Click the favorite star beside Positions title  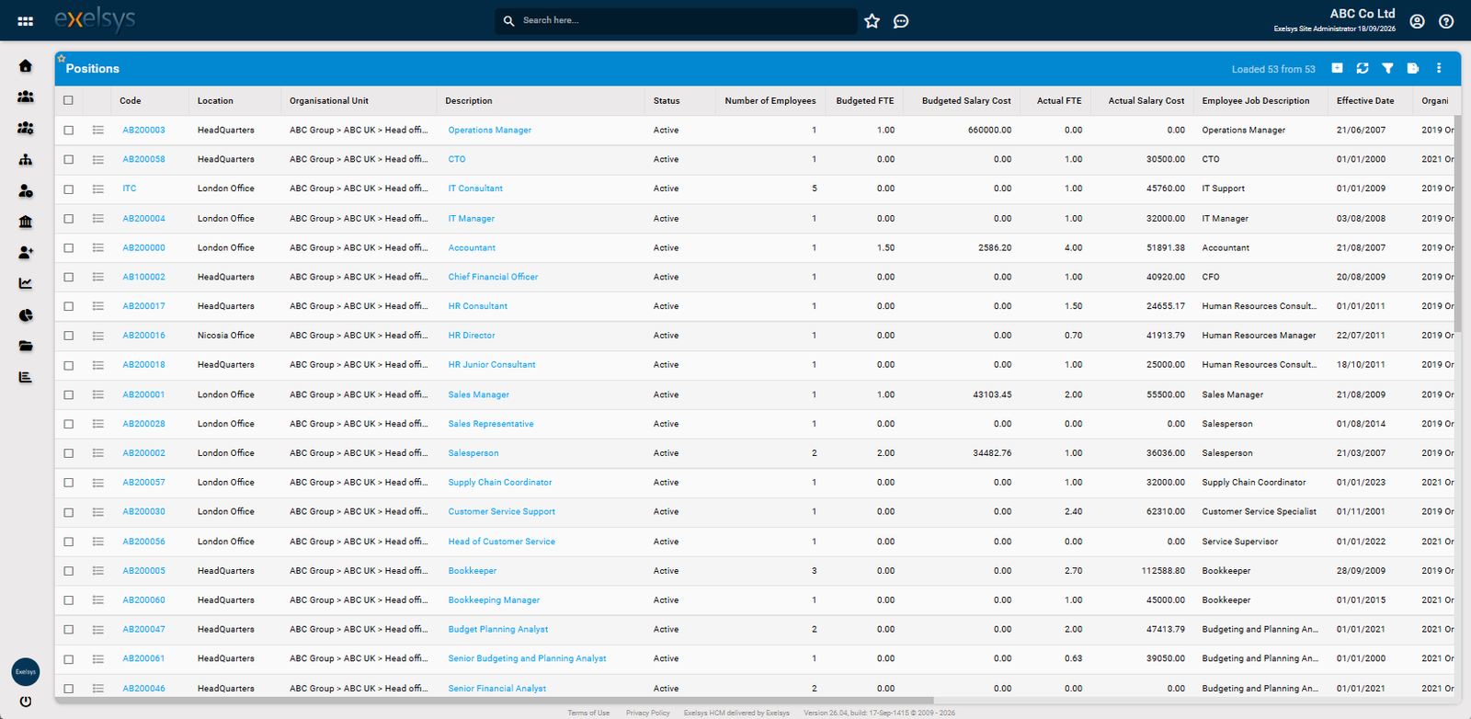[62, 59]
